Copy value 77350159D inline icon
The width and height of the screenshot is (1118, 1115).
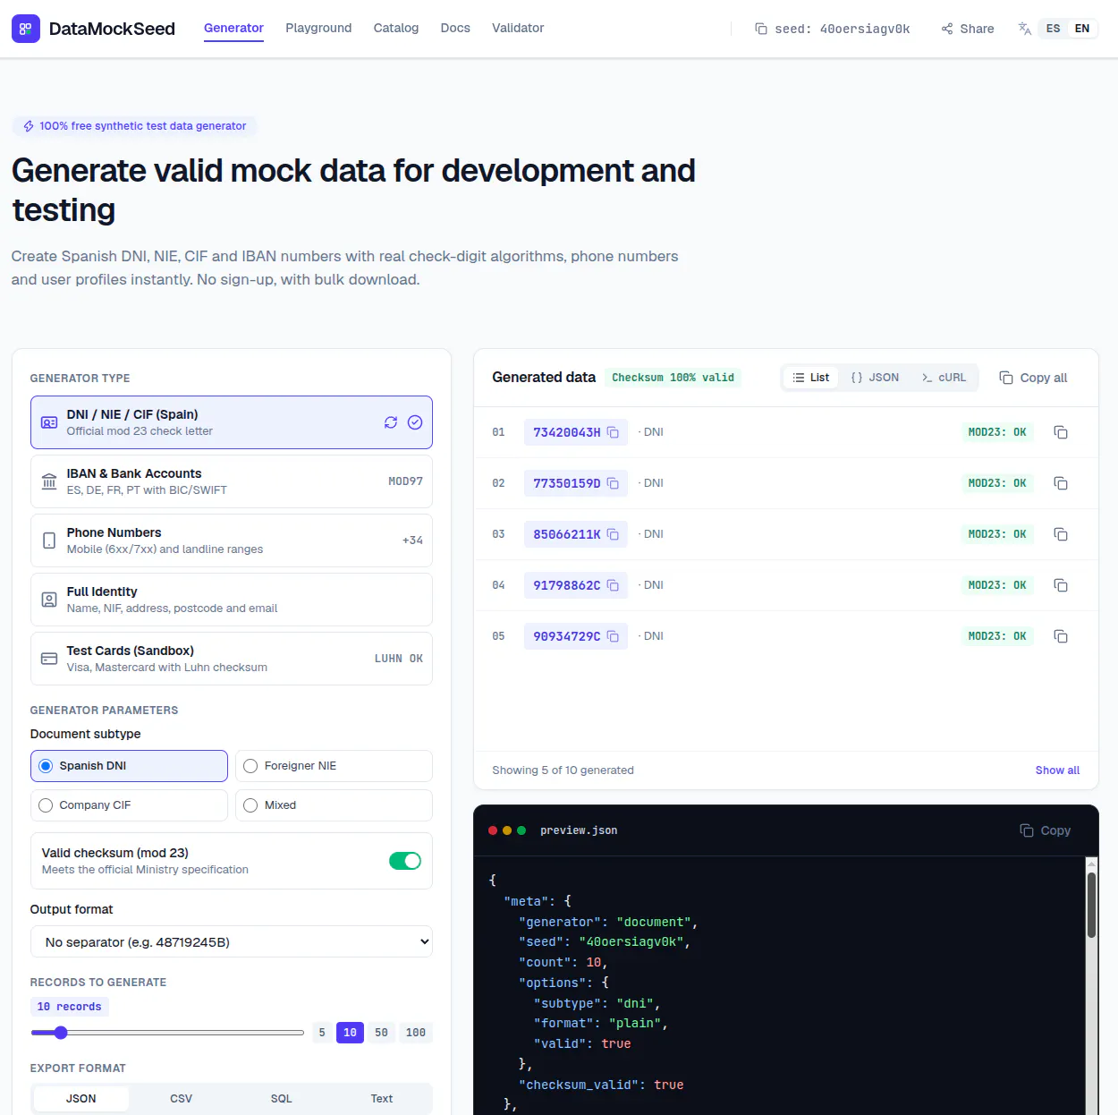613,483
